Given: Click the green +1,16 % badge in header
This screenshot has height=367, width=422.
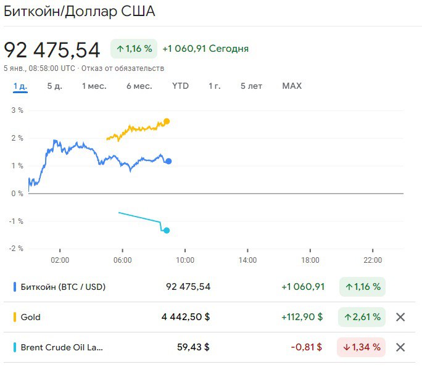Looking at the screenshot, I should 134,48.
